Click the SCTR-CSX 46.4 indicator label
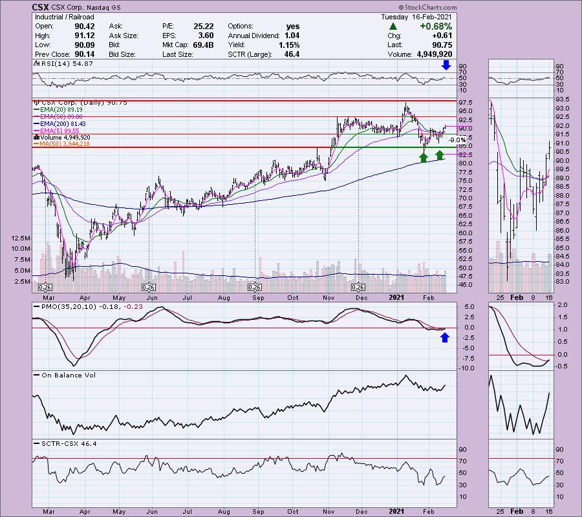The image size is (582, 517). pyautogui.click(x=65, y=444)
